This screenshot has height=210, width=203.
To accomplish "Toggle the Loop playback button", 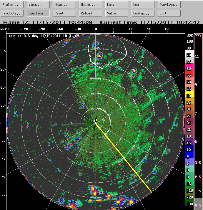I will (x=117, y=5).
